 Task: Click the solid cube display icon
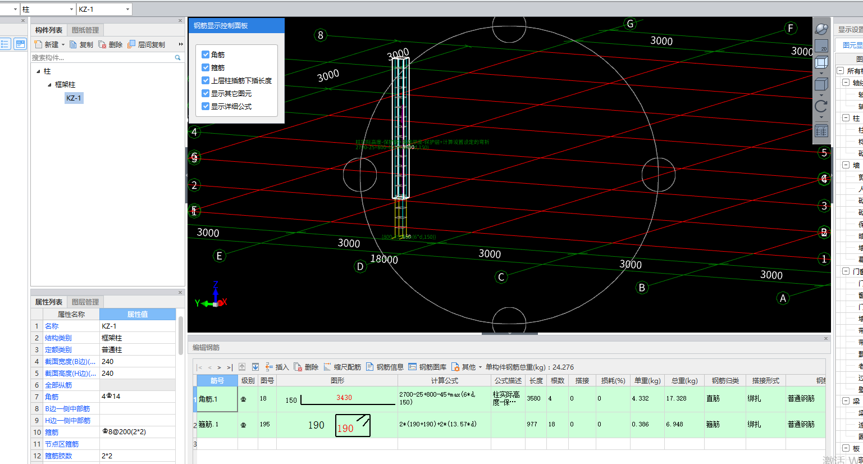coord(821,84)
